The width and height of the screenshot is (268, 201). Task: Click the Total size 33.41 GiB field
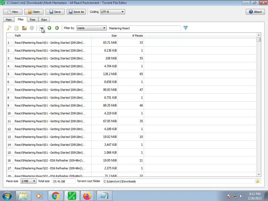pos(64,181)
